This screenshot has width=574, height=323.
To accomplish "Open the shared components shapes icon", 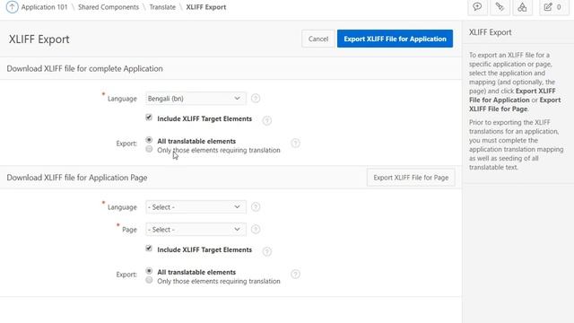I will [x=522, y=7].
